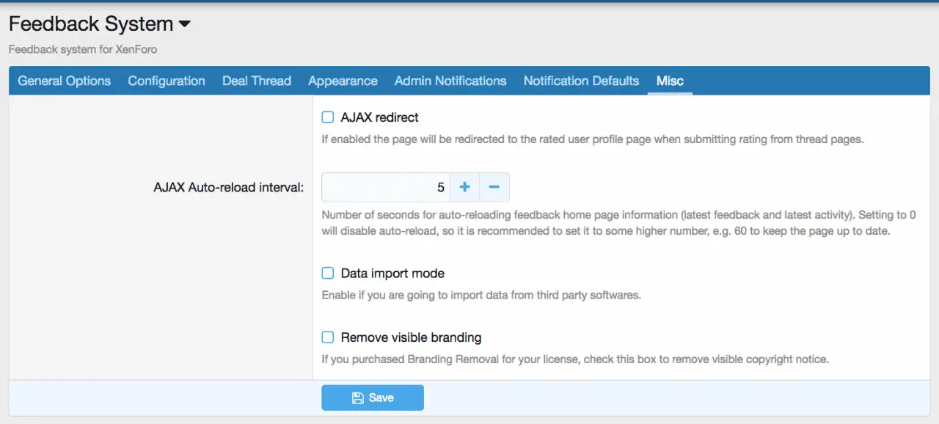Switch to the Configuration tab

click(x=167, y=81)
